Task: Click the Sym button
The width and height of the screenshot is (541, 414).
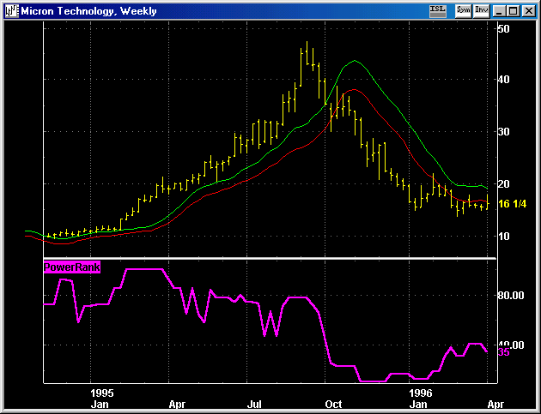Action: click(463, 11)
